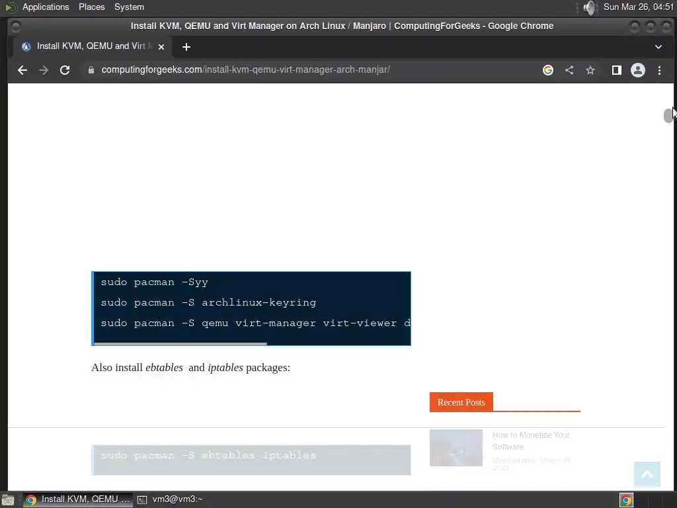The image size is (677, 508).
Task: Select the Install KVM, QEMU and Virt tab
Action: coord(91,46)
